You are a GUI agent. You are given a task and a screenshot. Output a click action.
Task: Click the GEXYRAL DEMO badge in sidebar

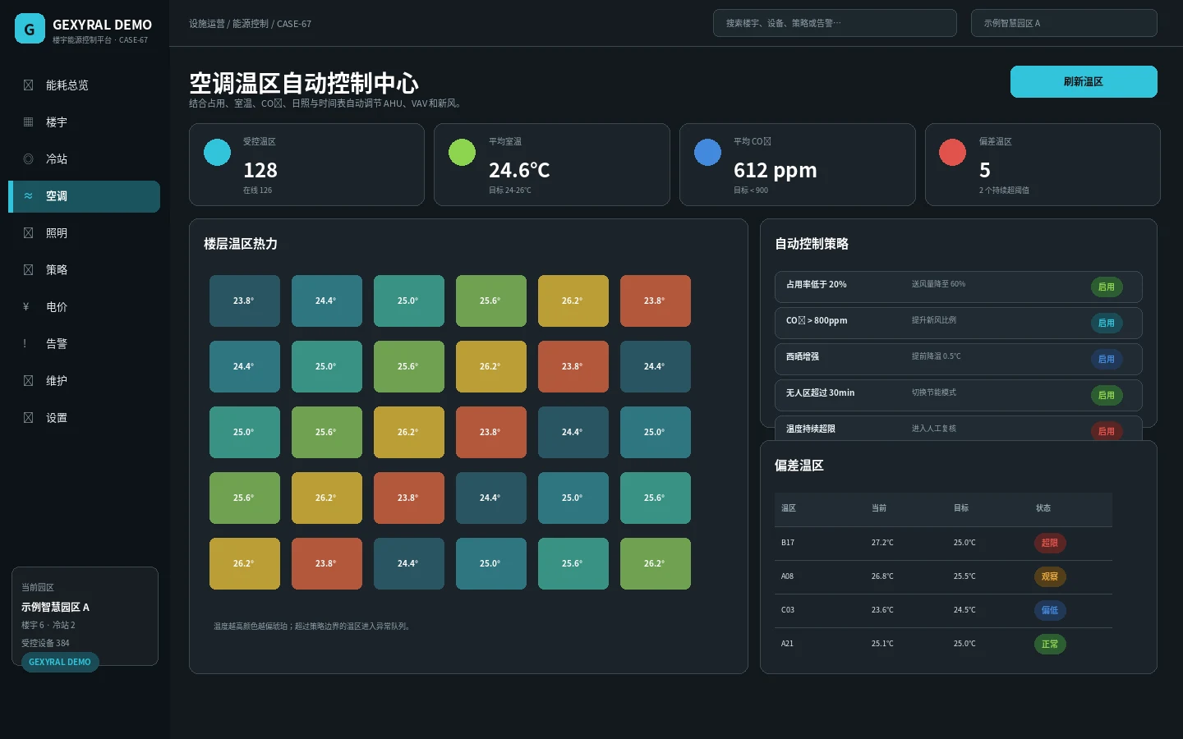pos(60,662)
